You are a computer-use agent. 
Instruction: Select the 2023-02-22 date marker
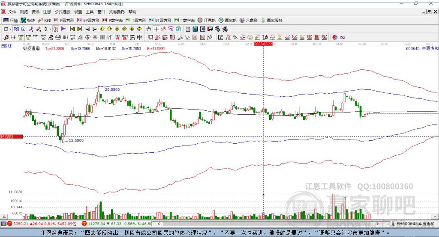(263, 44)
